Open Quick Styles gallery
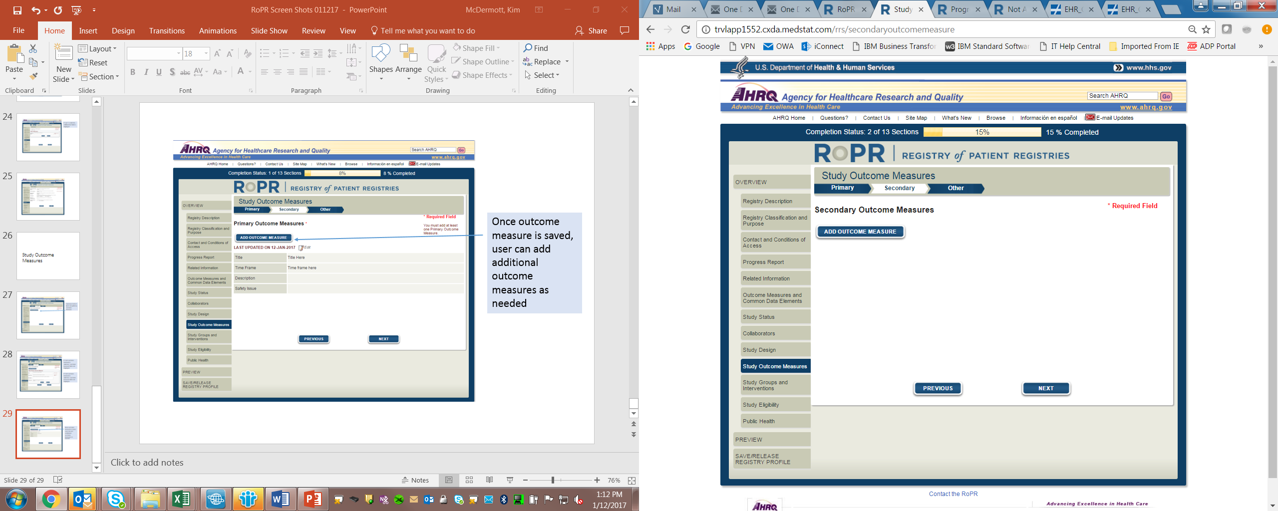This screenshot has height=511, width=1278. (x=436, y=63)
